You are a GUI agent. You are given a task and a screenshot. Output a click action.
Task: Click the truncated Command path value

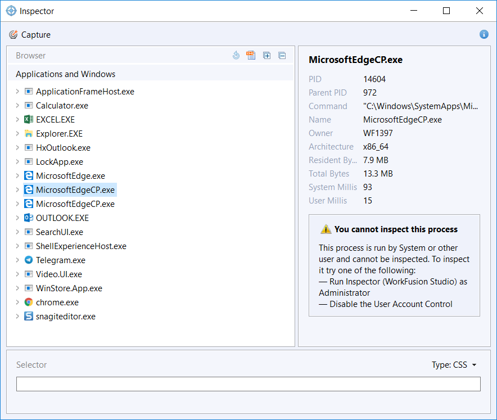pyautogui.click(x=421, y=106)
